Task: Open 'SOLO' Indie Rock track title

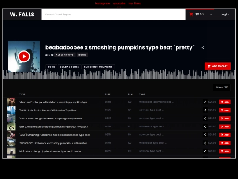Action: pyautogui.click(x=48, y=110)
